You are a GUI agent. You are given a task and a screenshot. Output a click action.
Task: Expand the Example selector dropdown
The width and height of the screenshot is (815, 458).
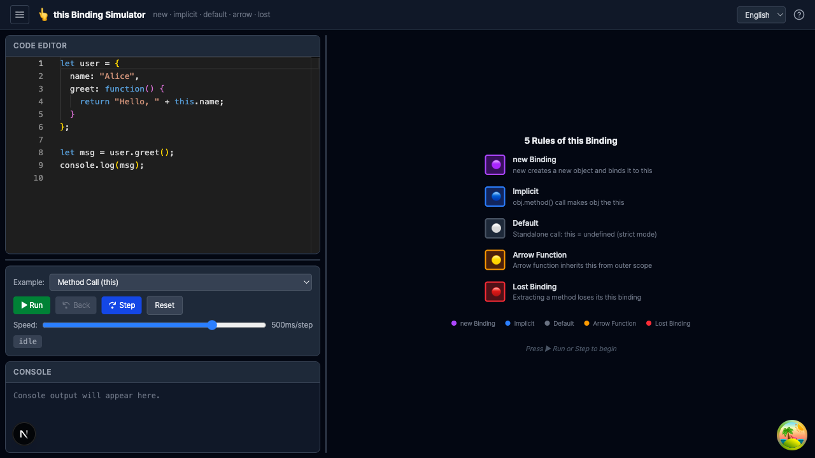point(180,282)
